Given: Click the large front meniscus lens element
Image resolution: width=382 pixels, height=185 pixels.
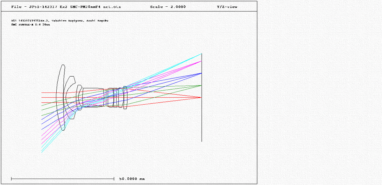Looking at the screenshot, I should pyautogui.click(x=60, y=98).
